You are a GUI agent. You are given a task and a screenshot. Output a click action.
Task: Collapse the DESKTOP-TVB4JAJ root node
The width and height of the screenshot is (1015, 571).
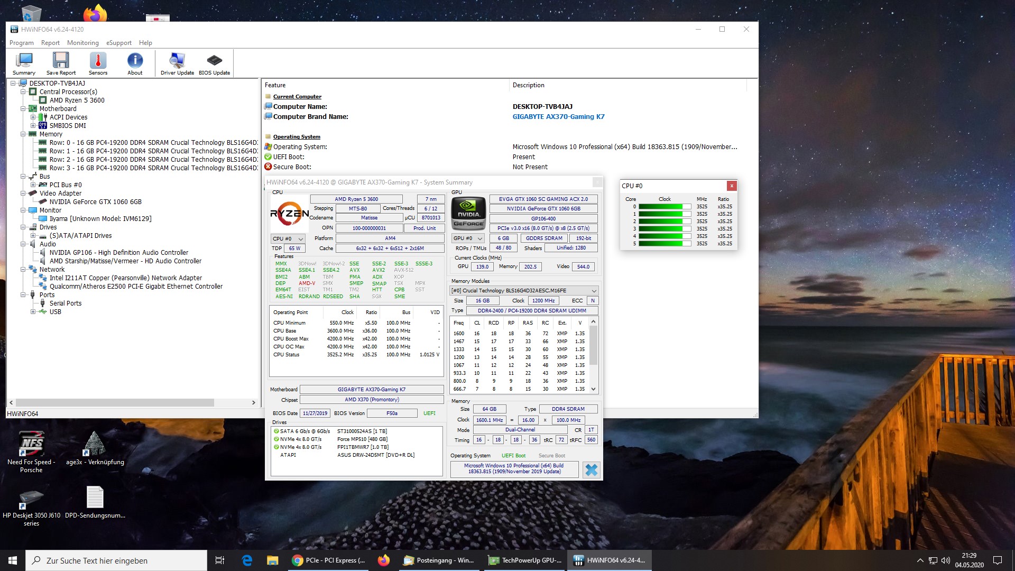coord(13,83)
